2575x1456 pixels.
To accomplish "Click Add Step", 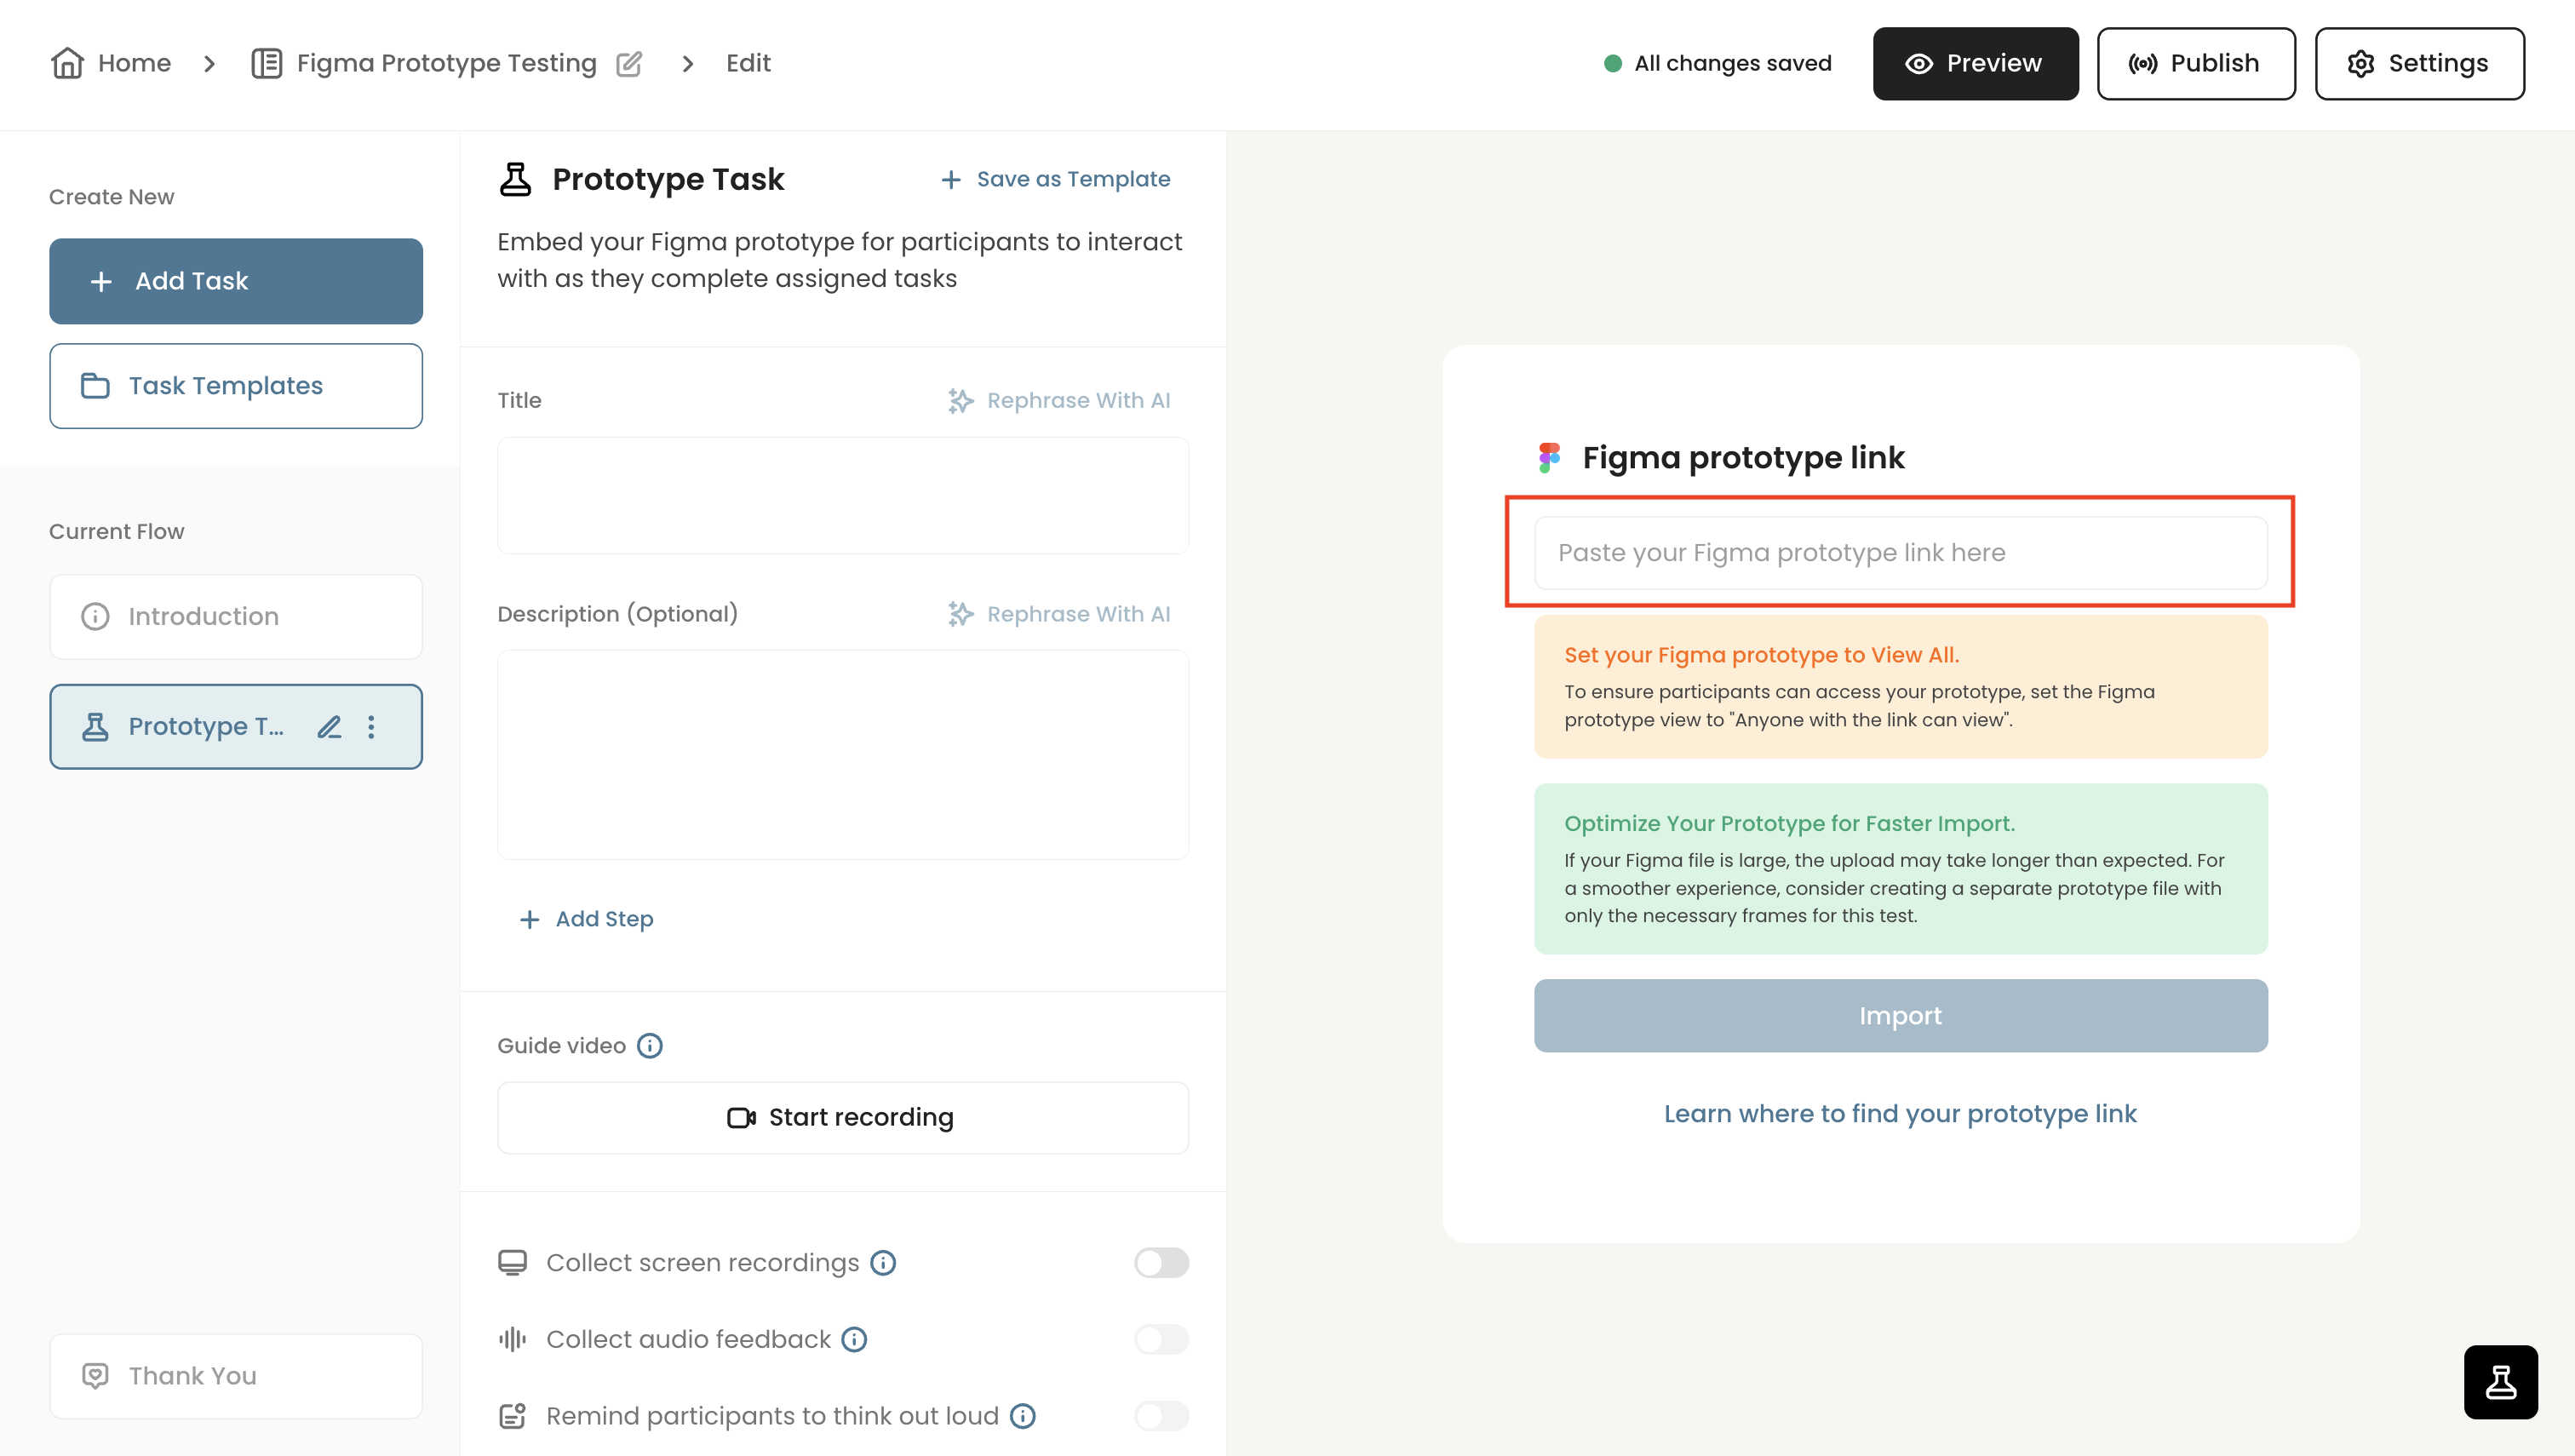I will point(587,919).
